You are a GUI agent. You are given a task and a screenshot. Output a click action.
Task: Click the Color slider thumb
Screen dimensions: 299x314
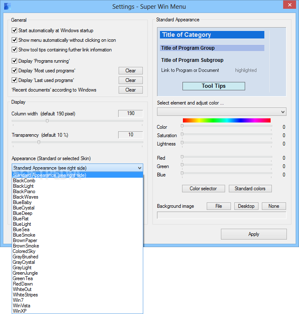click(x=182, y=126)
